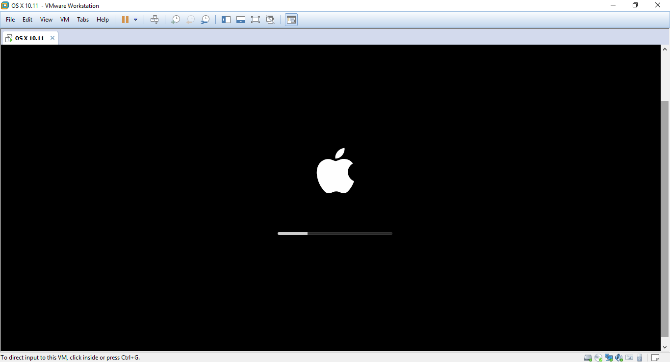Select the OS X 10.11 tab
This screenshot has width=670, height=362.
tap(29, 38)
